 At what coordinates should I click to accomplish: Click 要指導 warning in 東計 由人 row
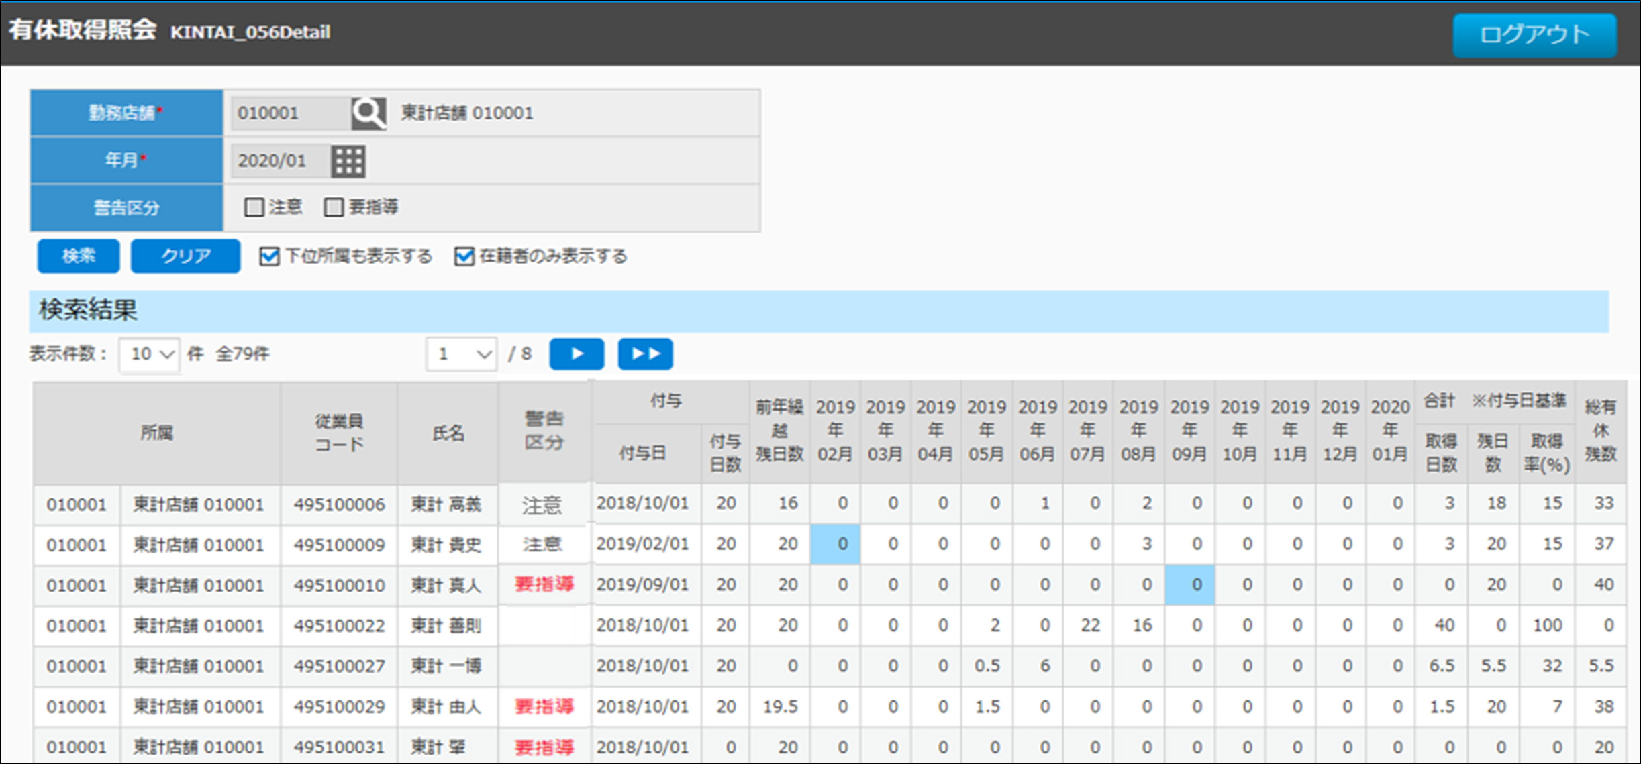tap(544, 706)
